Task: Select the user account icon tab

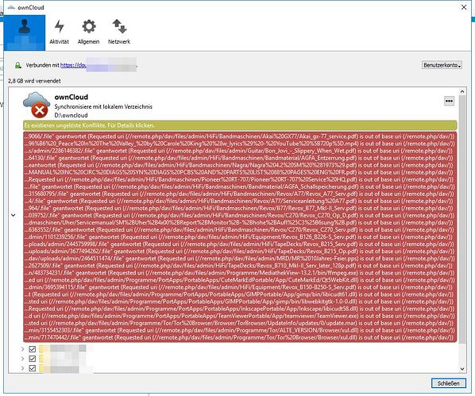Action: (25, 33)
